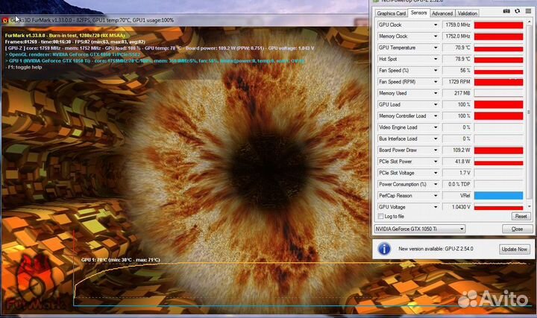The width and height of the screenshot is (537, 318).
Task: Open the NVIDIA GeForce GTX 1050 Ti selector
Action: click(x=420, y=229)
